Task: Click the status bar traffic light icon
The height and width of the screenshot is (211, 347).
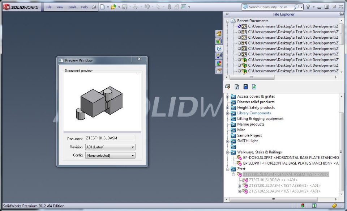Action: click(303, 206)
